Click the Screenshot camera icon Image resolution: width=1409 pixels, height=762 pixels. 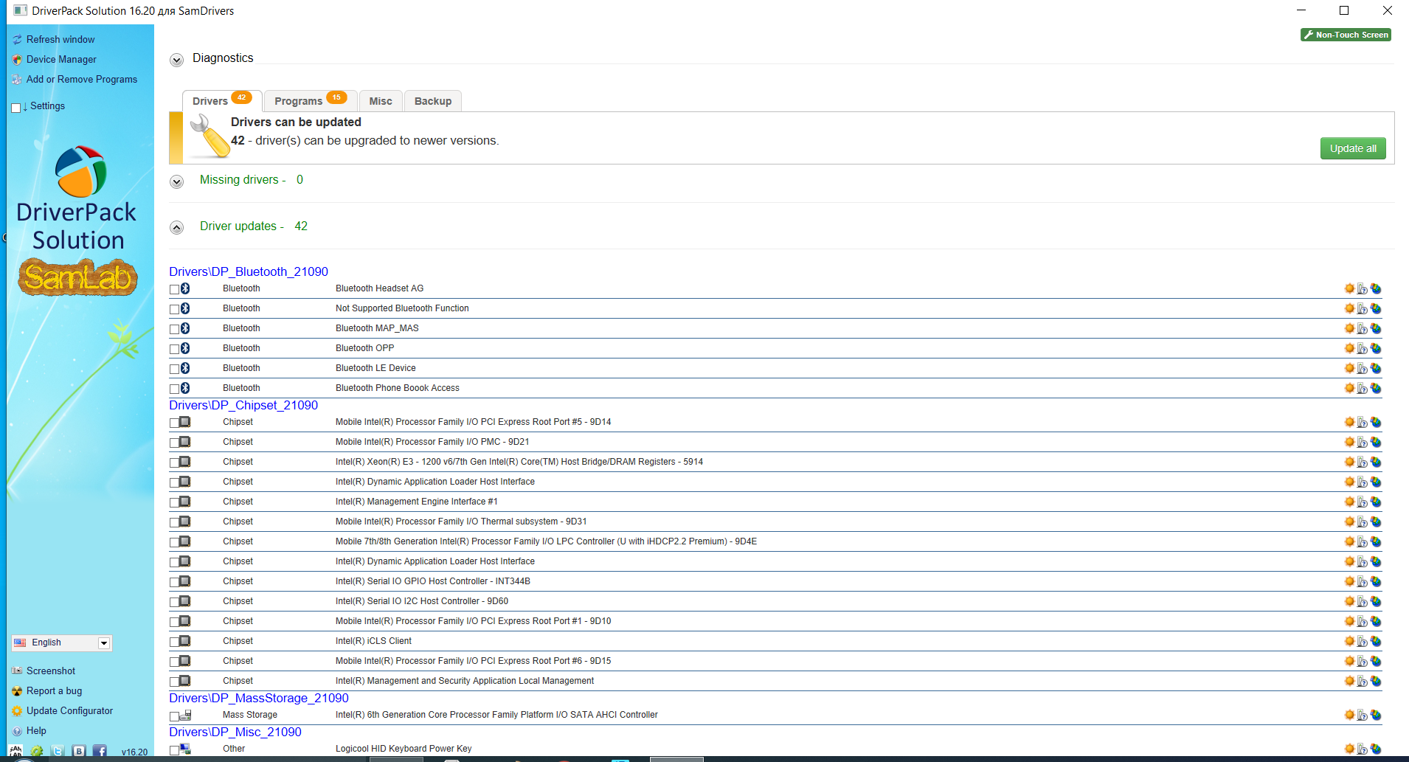17,671
